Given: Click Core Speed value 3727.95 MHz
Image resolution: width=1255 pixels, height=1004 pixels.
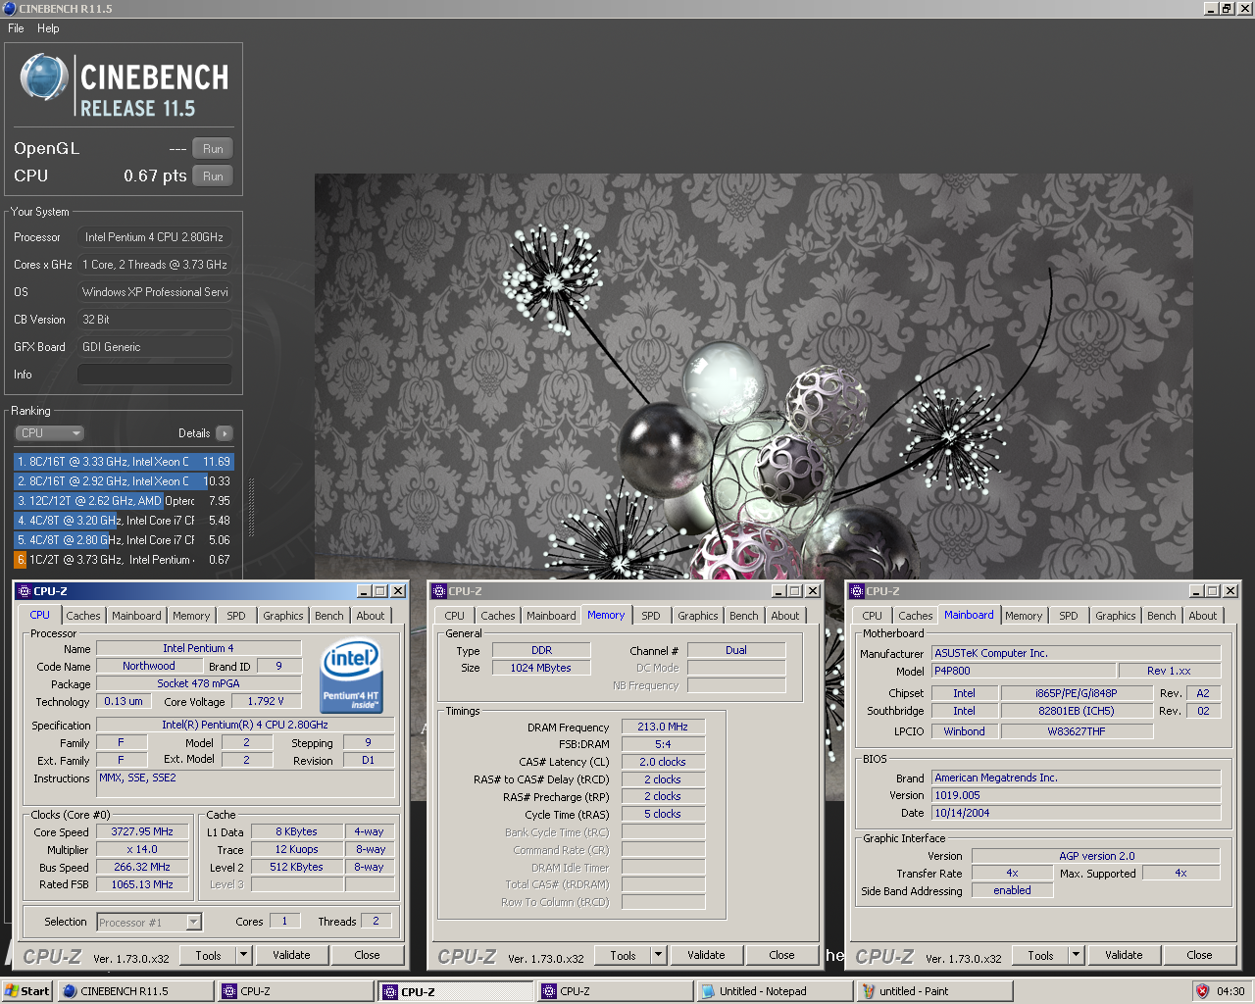Looking at the screenshot, I should click(143, 831).
